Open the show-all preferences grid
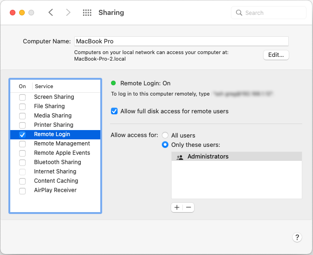This screenshot has height=255, width=313. (87, 13)
